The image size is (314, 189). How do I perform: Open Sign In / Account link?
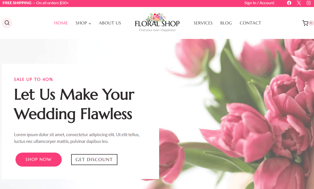[x=259, y=3]
